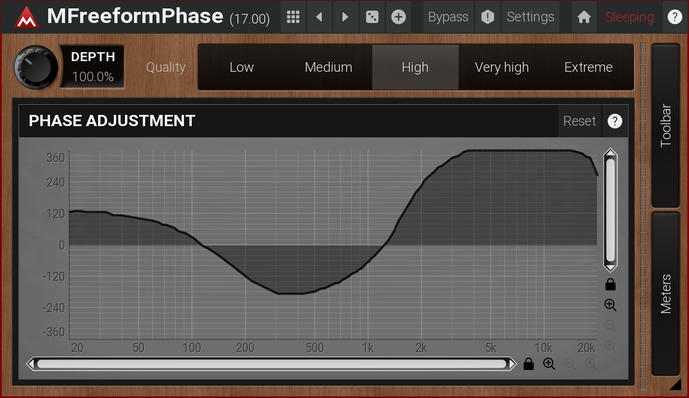Open Phase Adjustment help icon

tap(615, 121)
